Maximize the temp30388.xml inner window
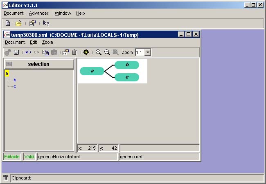Image resolution: width=266 pixels, height=184 pixels. tap(189, 34)
